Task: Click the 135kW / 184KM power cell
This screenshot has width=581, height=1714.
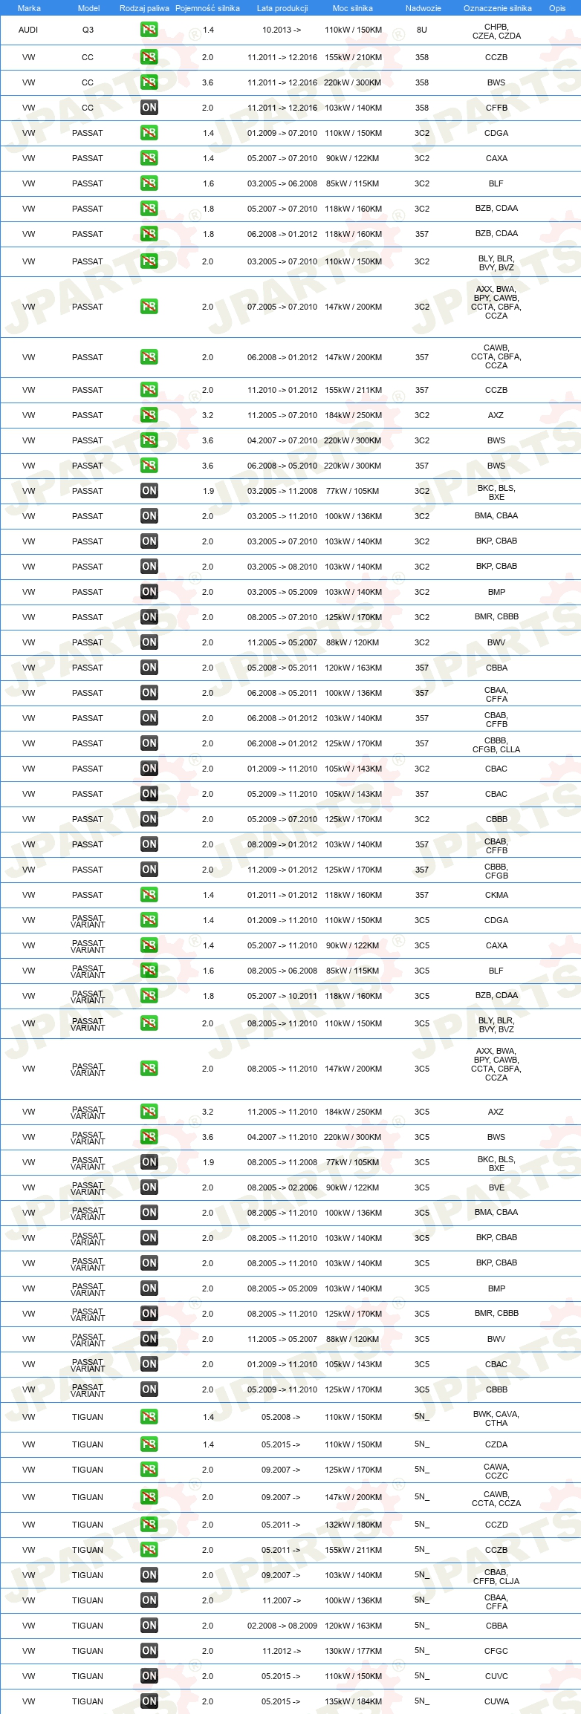Action: (x=353, y=1701)
